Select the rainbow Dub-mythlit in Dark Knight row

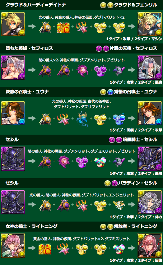coord(101,162)
